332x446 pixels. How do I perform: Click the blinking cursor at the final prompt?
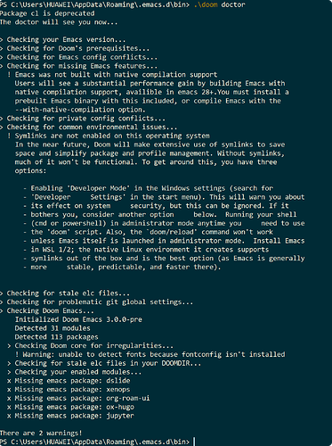tap(194, 442)
